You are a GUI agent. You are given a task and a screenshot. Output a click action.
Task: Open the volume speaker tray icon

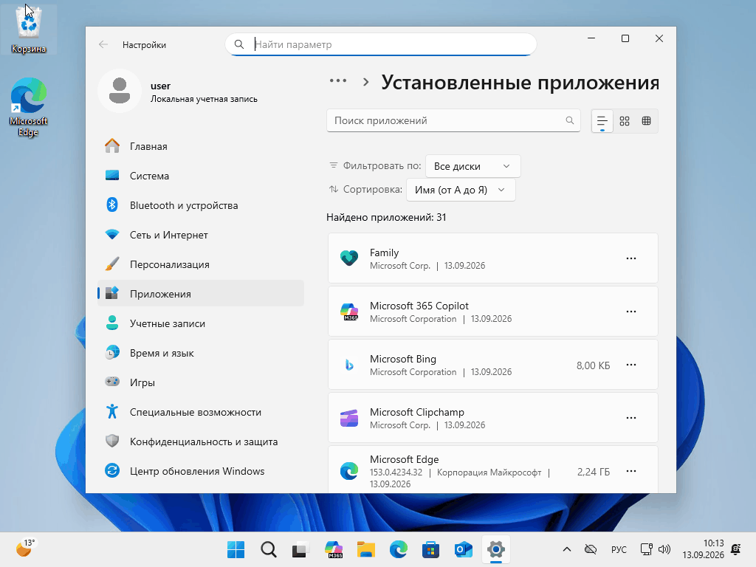pyautogui.click(x=664, y=549)
